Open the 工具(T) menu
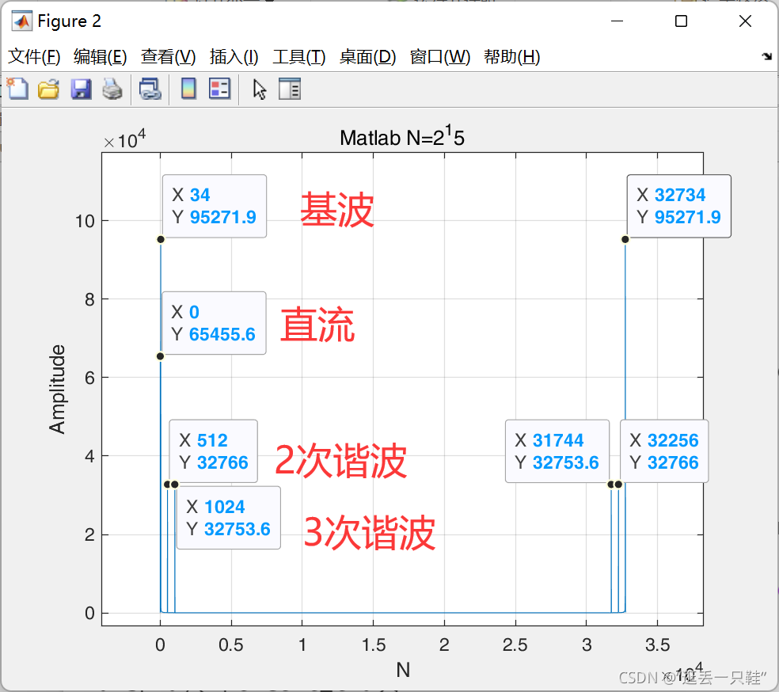This screenshot has height=692, width=779. [x=299, y=57]
